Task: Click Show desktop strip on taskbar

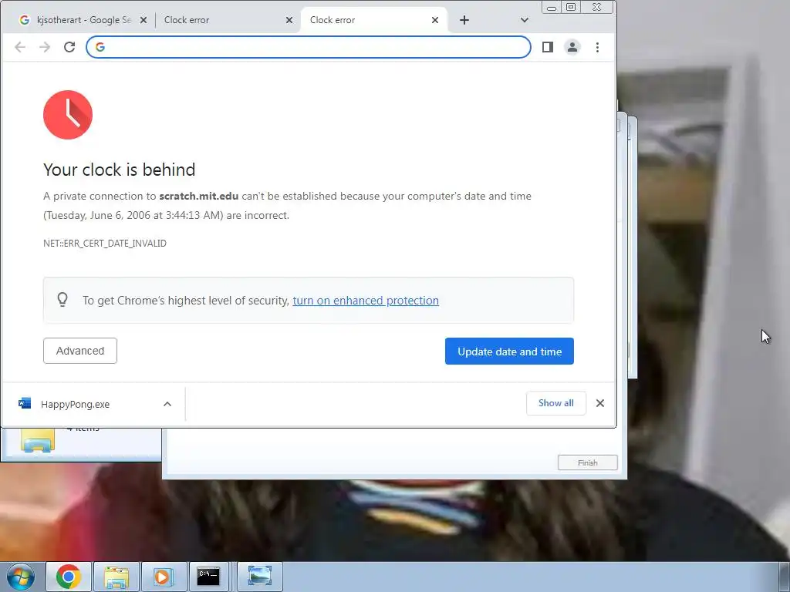Action: [x=784, y=577]
